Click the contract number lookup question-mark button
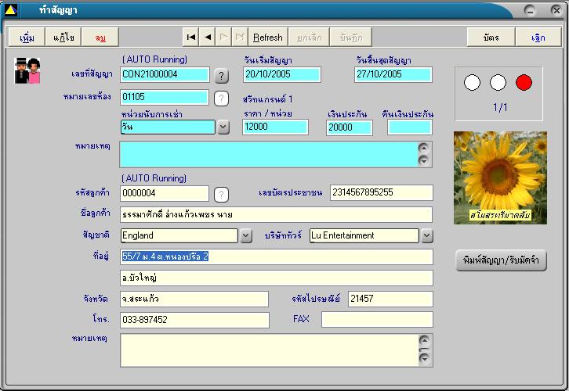This screenshot has height=391, width=569. [x=222, y=76]
